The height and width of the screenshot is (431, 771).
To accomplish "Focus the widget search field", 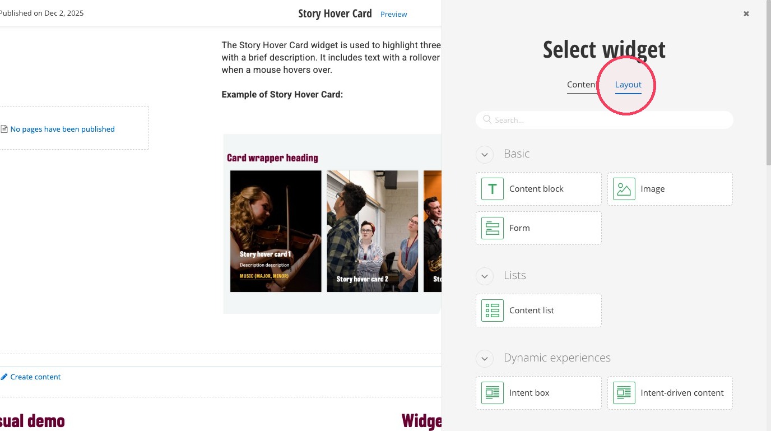I will tap(604, 120).
